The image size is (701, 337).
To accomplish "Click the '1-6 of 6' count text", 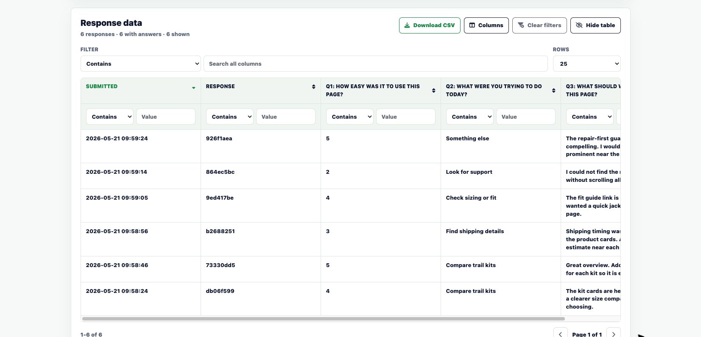I will pyautogui.click(x=91, y=334).
